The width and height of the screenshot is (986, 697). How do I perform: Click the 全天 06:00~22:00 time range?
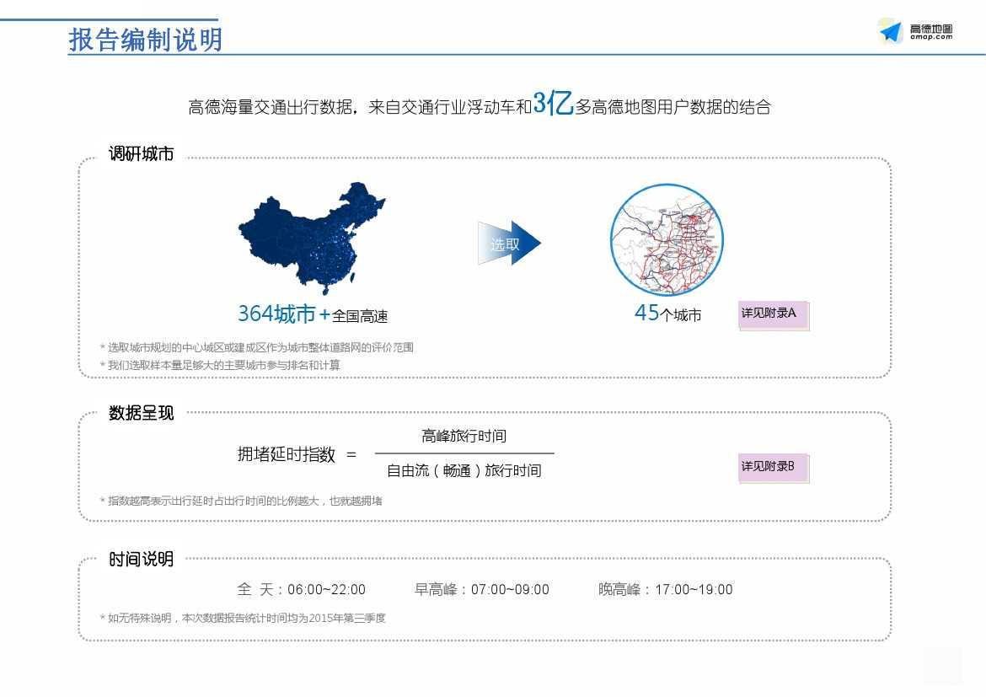[x=301, y=590]
